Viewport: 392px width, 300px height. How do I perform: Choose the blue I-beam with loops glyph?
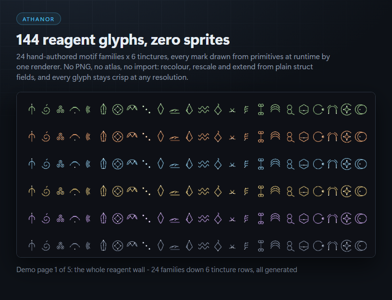point(261,164)
